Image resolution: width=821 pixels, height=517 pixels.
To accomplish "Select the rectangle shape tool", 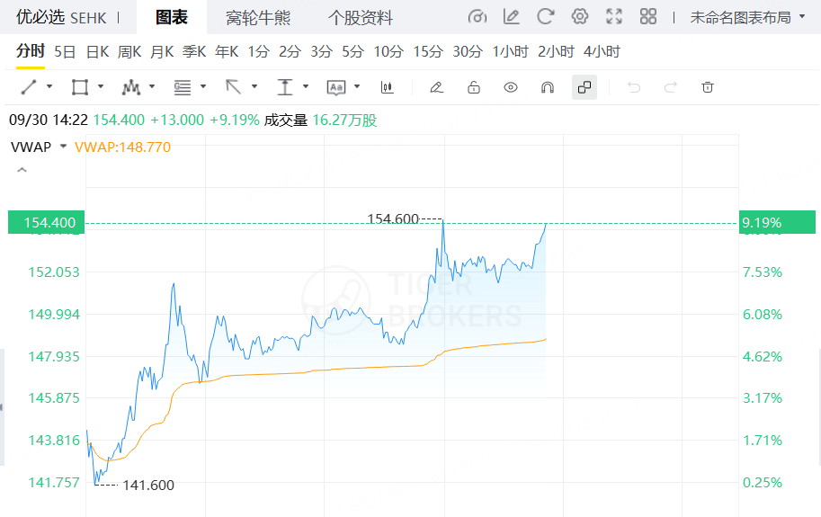I will pyautogui.click(x=80, y=87).
